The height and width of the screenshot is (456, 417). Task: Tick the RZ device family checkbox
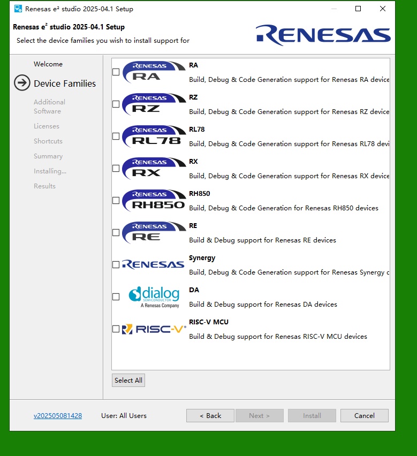(116, 104)
